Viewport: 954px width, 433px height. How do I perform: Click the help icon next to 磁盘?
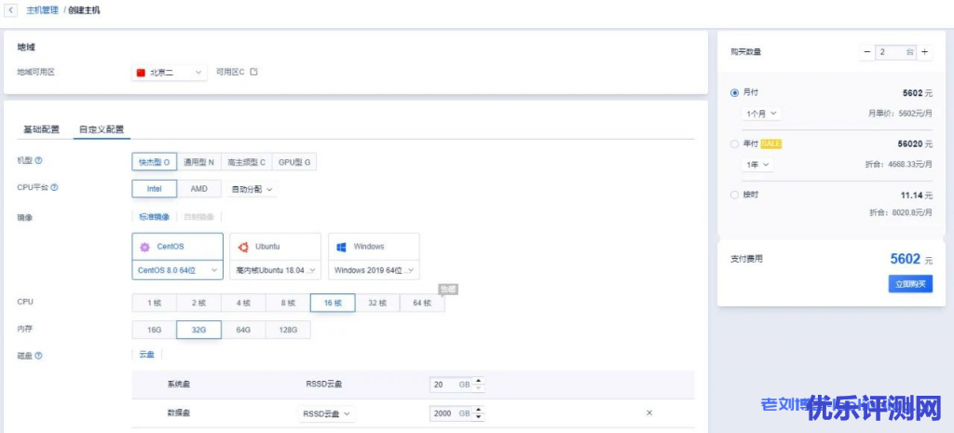[38, 355]
